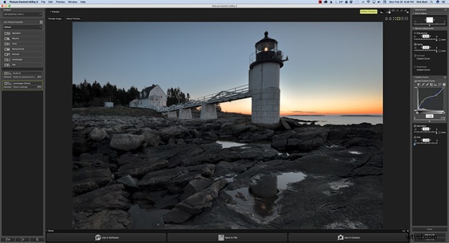Screen dimensions: 449x243
Task: Enable Auto checkbox for Saturation
Action: click(x=440, y=133)
